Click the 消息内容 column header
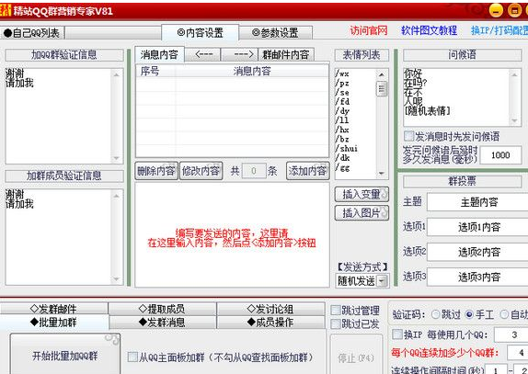 click(x=252, y=71)
